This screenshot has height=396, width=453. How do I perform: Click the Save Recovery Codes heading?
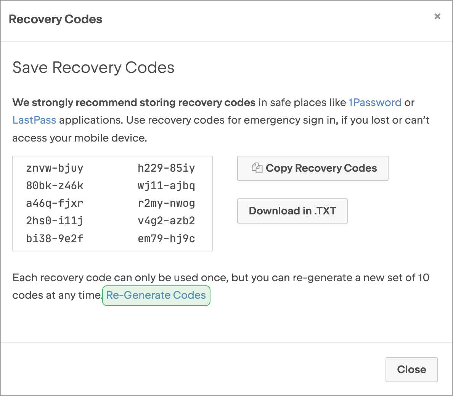click(93, 68)
